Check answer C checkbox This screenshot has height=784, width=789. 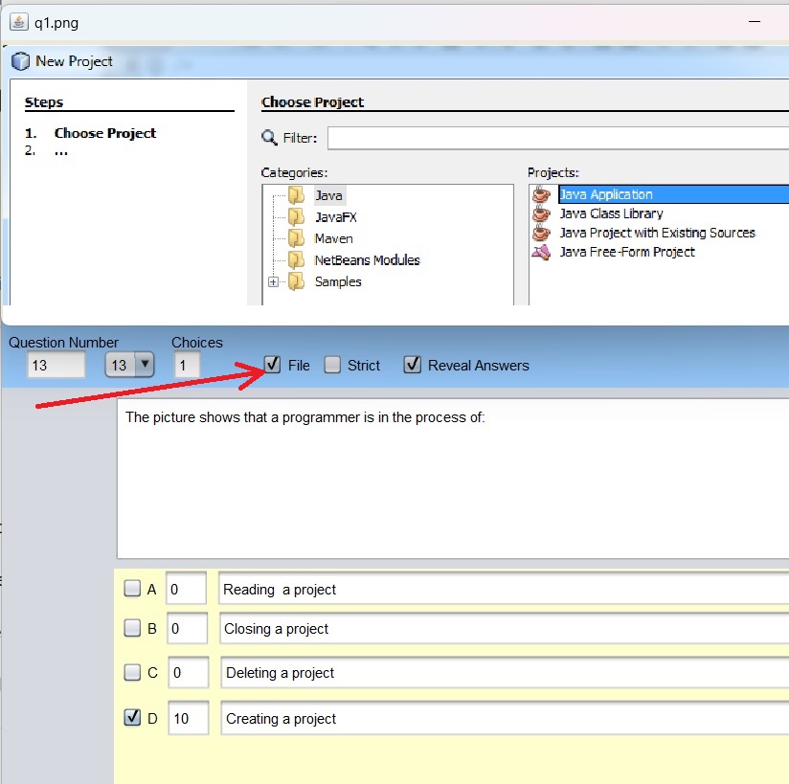[132, 672]
